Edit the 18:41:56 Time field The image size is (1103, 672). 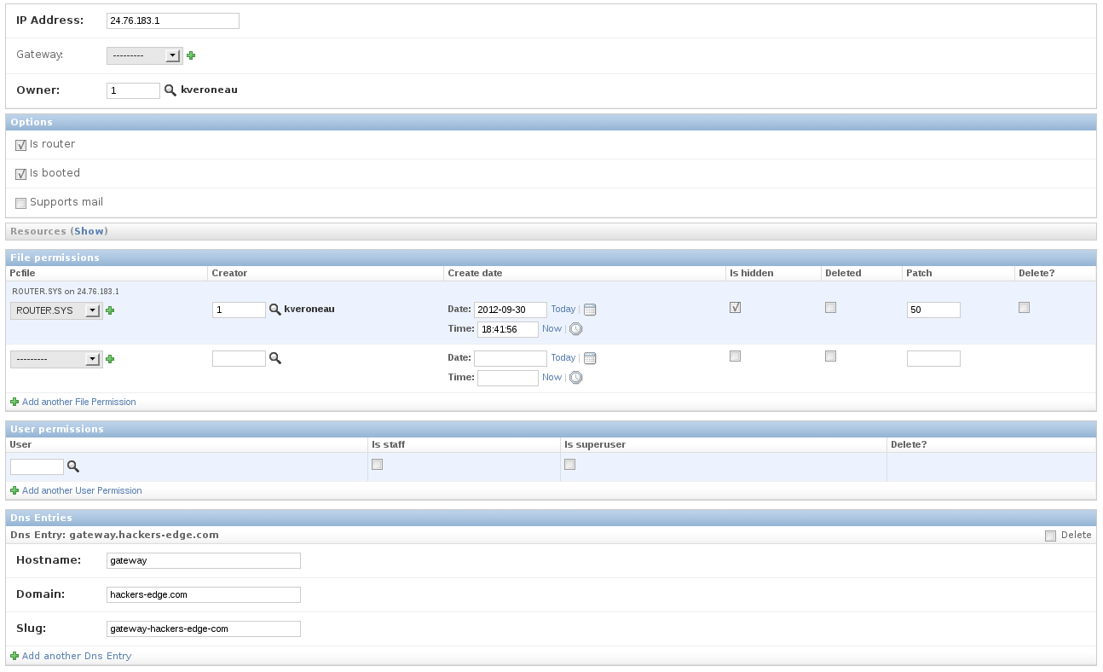pyautogui.click(x=508, y=329)
